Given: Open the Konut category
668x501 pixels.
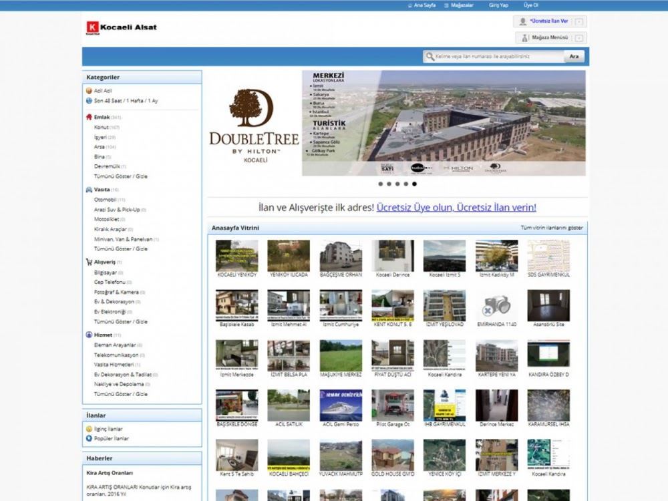Looking at the screenshot, I should [102, 128].
